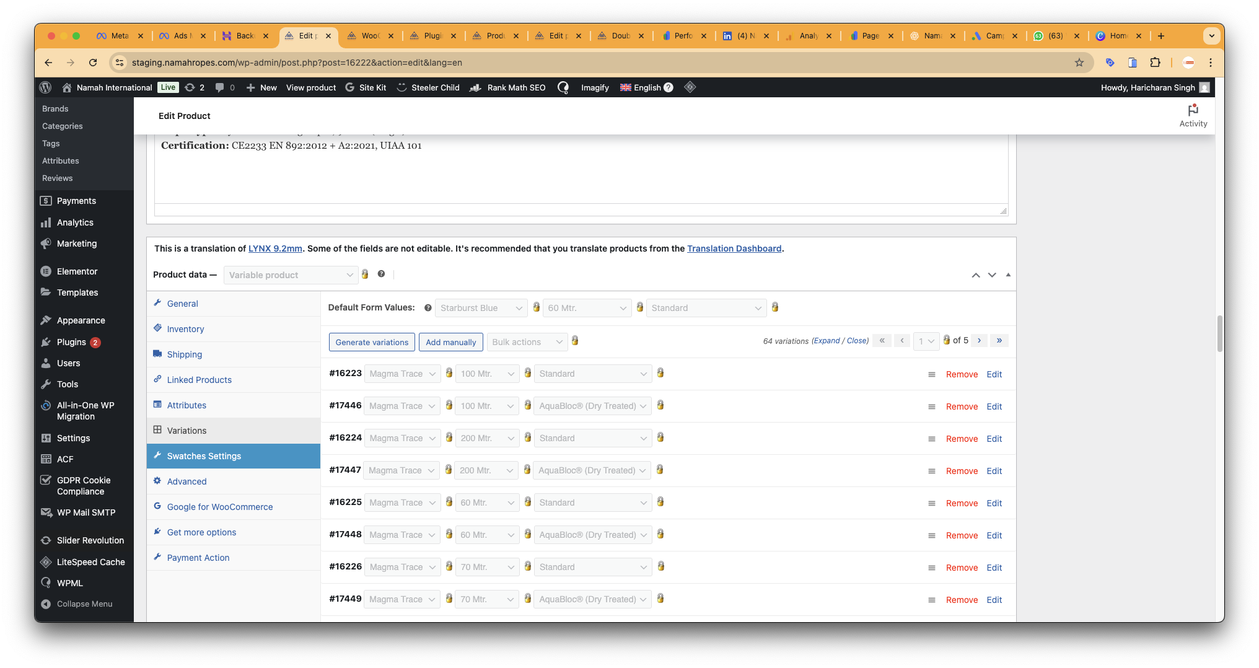This screenshot has height=668, width=1259.
Task: Open the Attributes product data tab
Action: tap(234, 405)
